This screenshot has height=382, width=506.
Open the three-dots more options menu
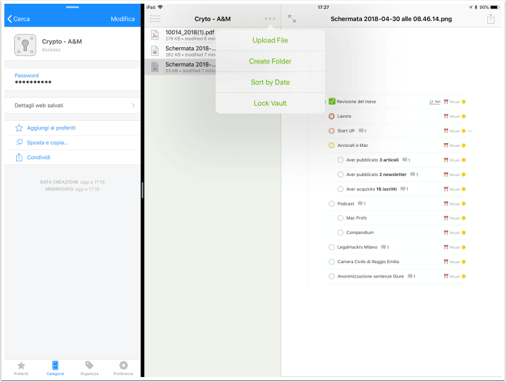coord(270,19)
